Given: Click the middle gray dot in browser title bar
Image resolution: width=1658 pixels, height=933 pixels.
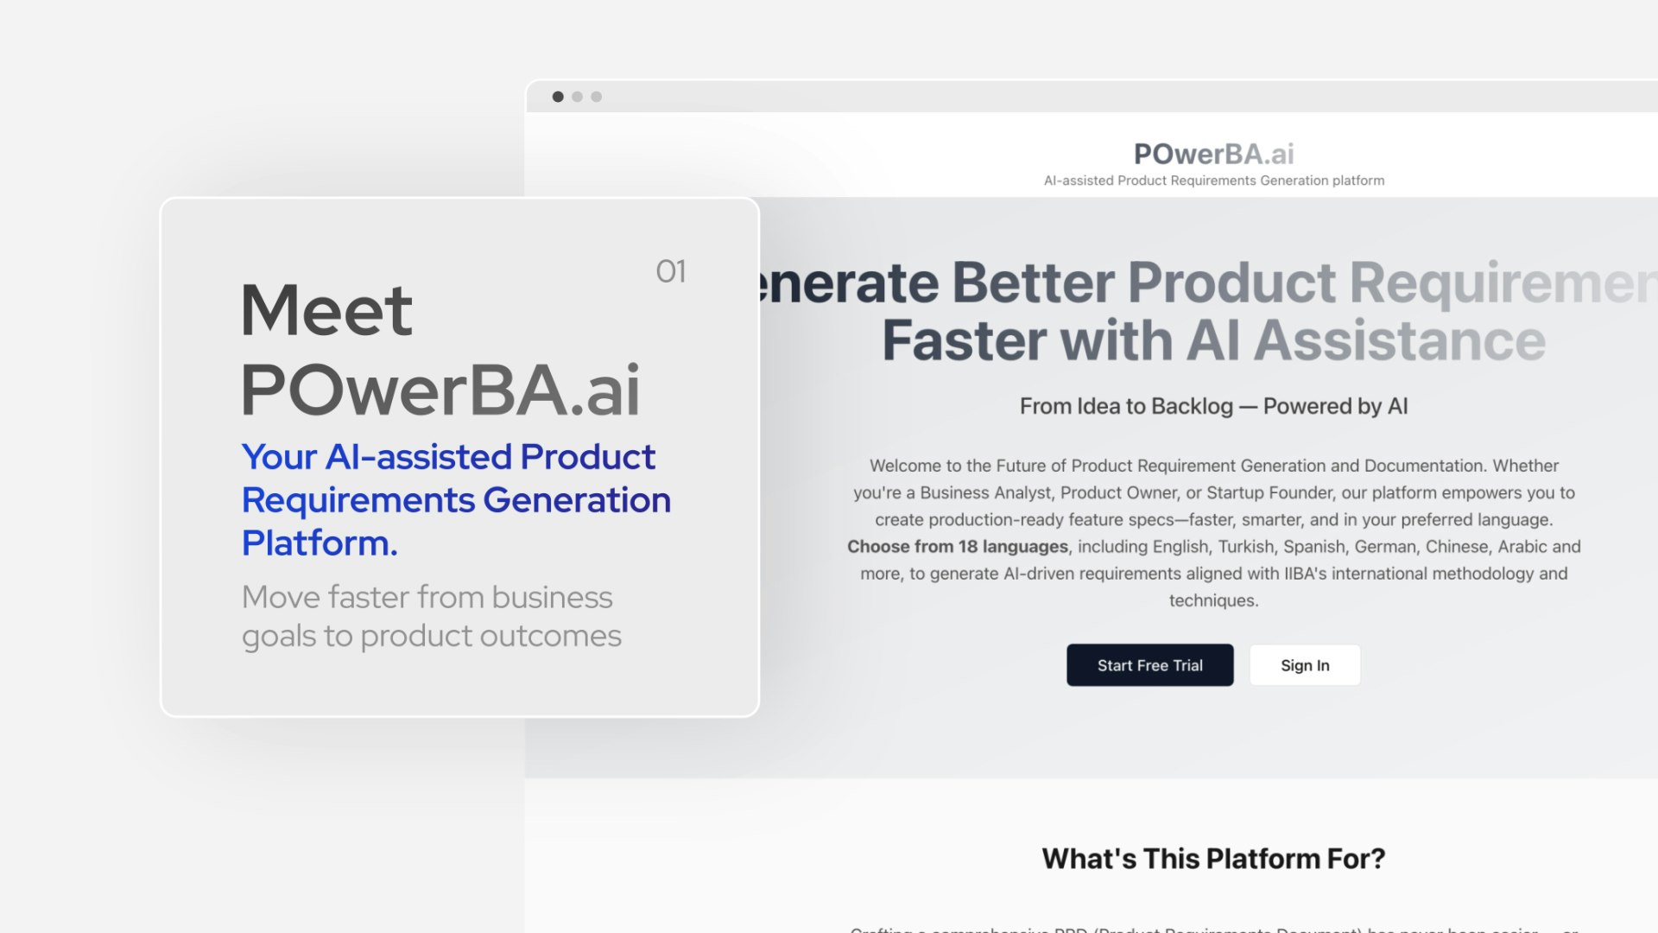Looking at the screenshot, I should coord(577,97).
